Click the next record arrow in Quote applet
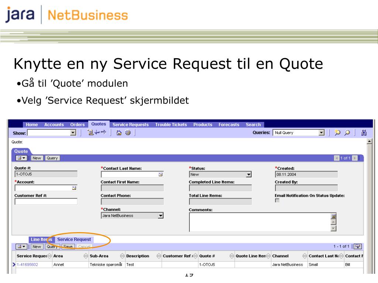The image size is (378, 283). (355, 158)
